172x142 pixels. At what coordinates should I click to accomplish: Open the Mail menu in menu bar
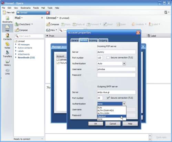(x=43, y=8)
